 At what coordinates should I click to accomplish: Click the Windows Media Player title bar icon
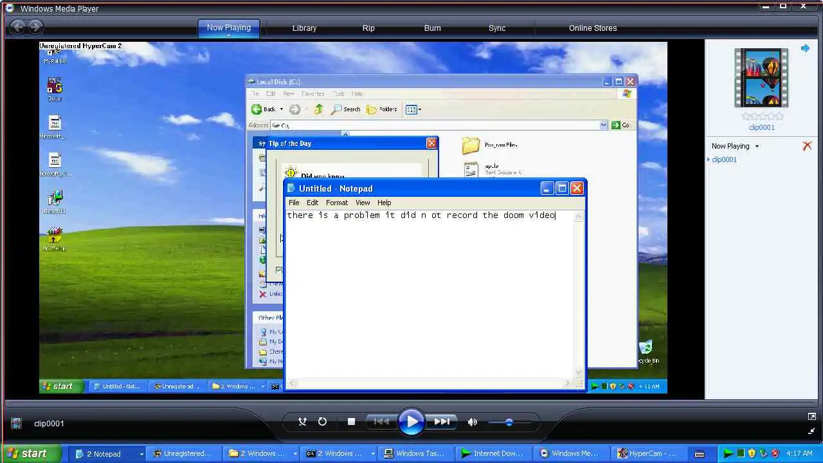(10, 8)
